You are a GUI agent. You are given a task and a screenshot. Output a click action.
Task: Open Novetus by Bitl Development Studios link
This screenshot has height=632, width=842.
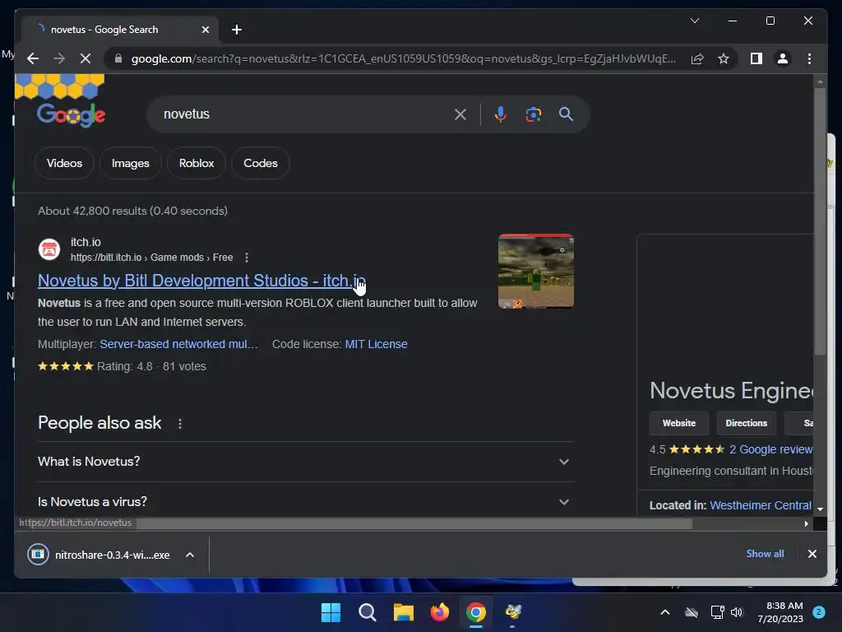click(x=201, y=281)
